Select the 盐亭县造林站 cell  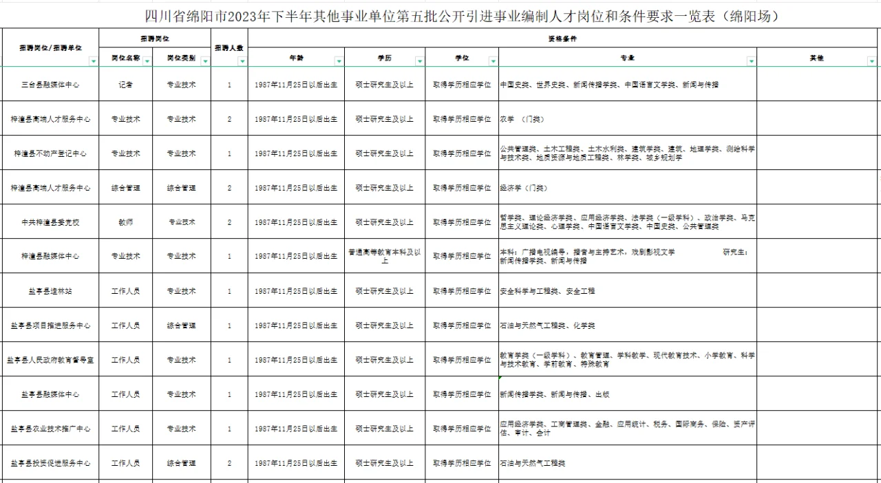[x=50, y=291]
